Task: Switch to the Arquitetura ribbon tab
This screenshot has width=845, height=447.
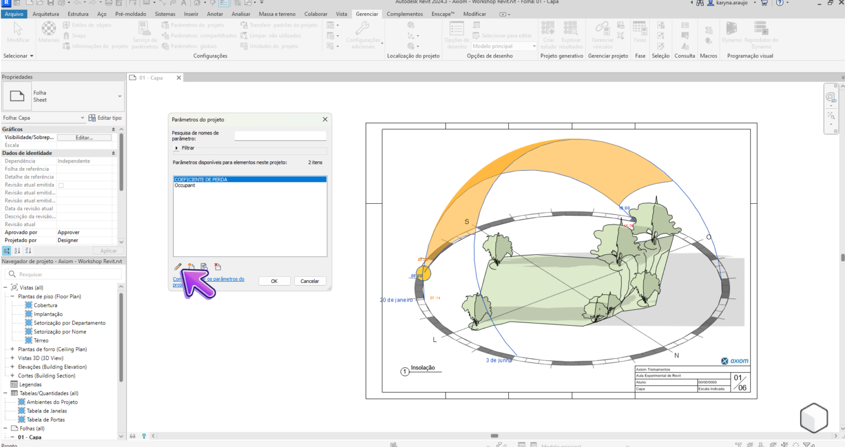Action: (x=45, y=14)
